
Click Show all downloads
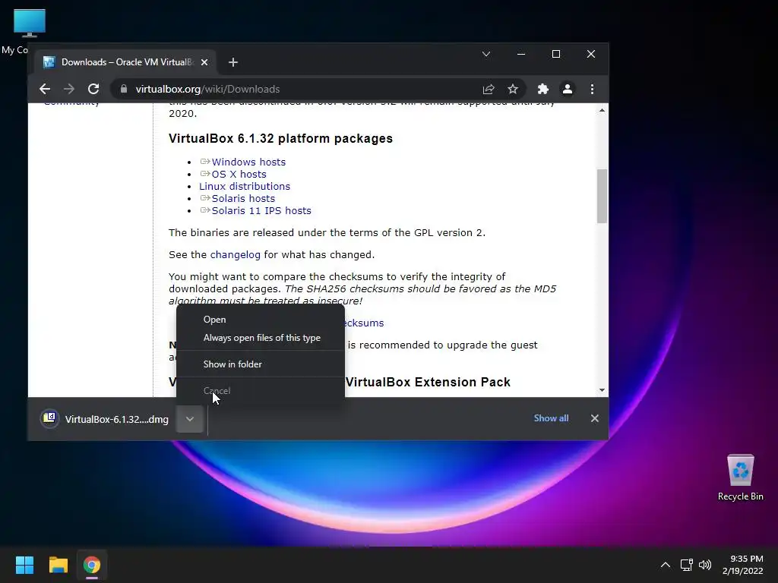(x=551, y=418)
